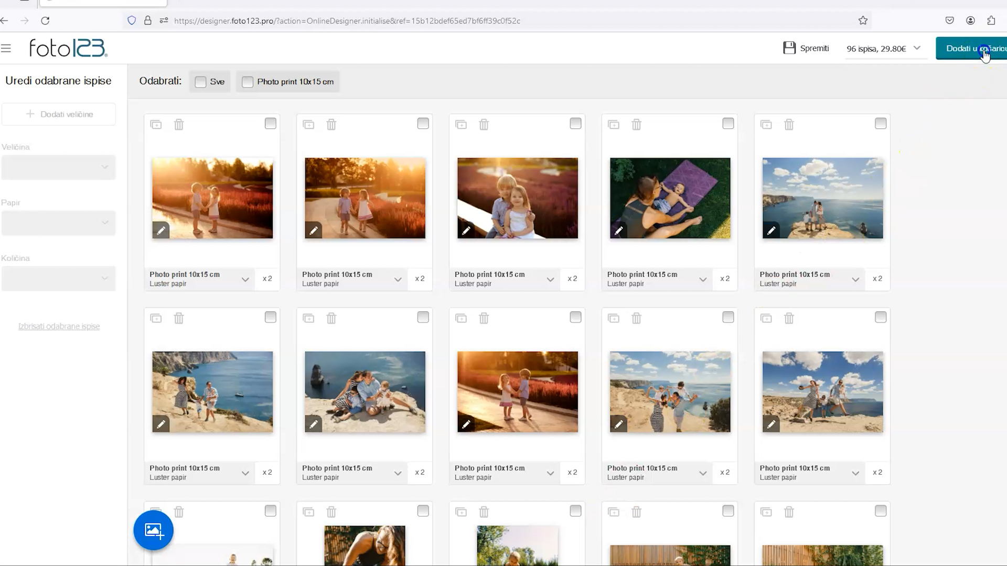Screen dimensions: 1007x566
Task: Bookmark page with the star icon
Action: coord(863,20)
